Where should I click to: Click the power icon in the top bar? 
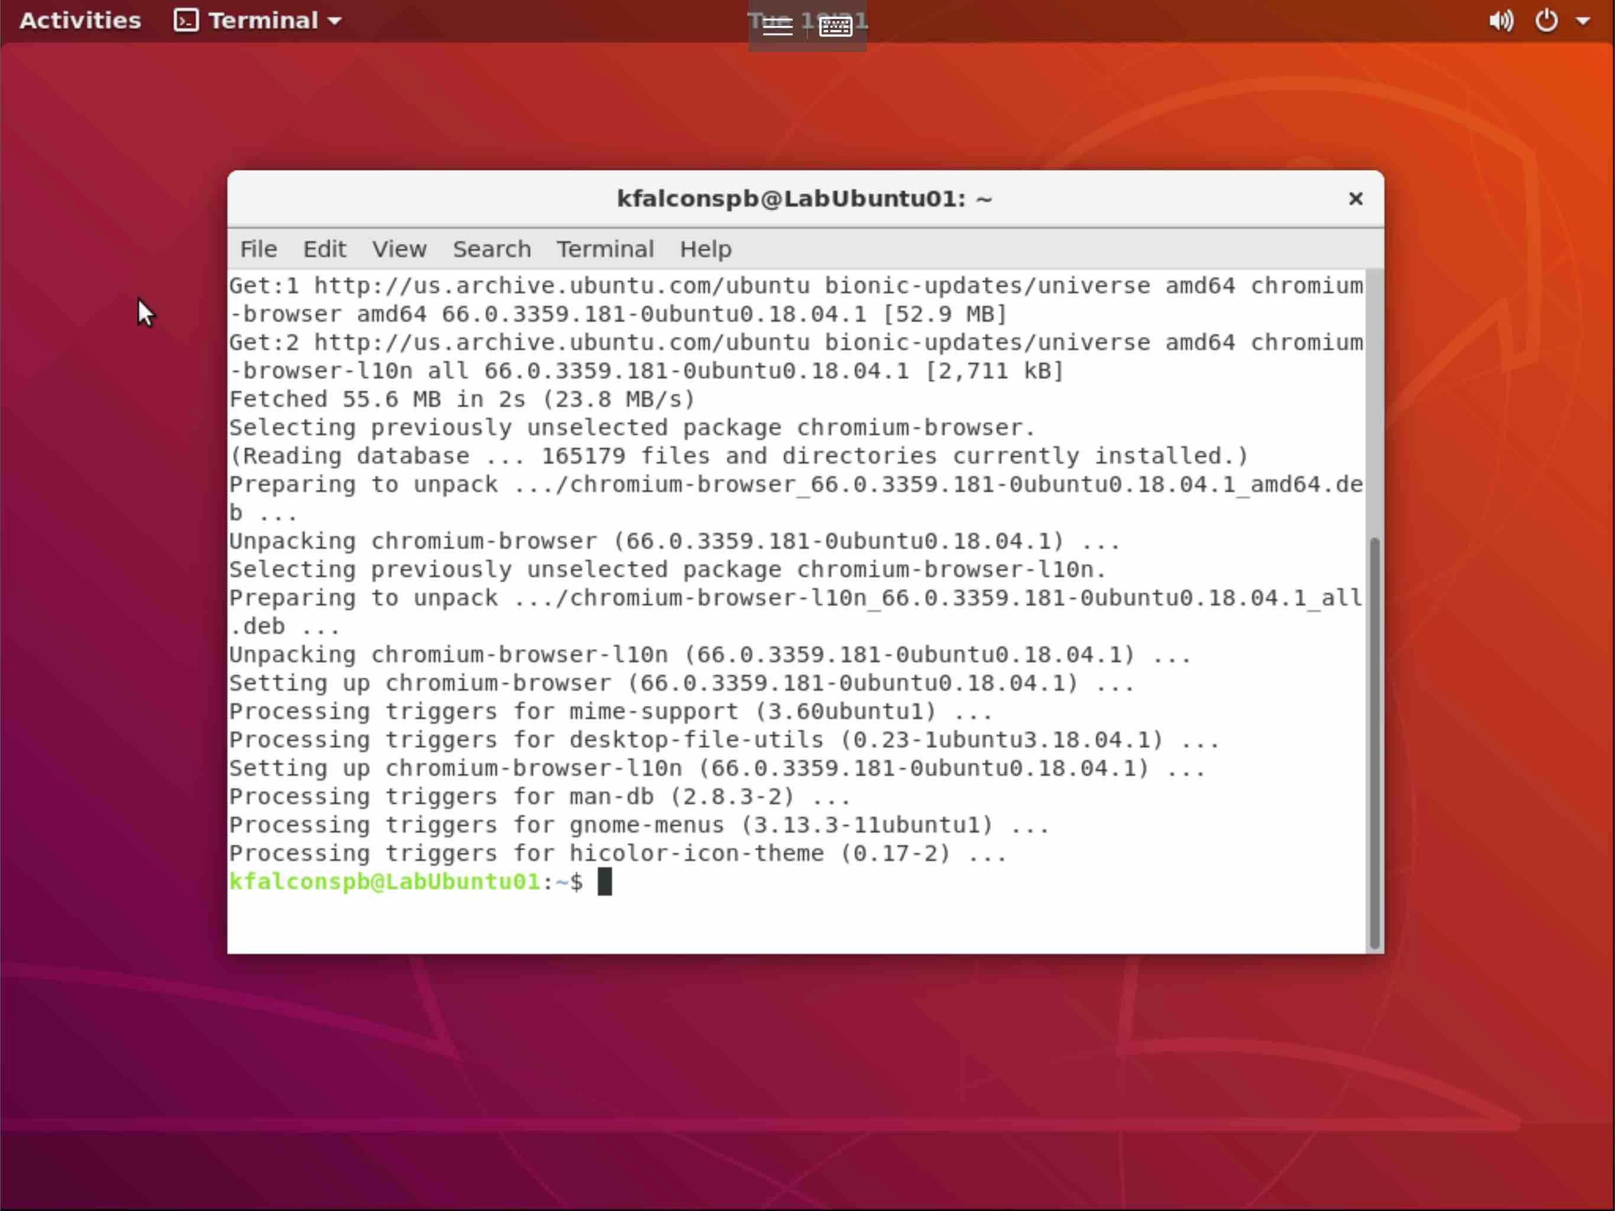[1546, 21]
